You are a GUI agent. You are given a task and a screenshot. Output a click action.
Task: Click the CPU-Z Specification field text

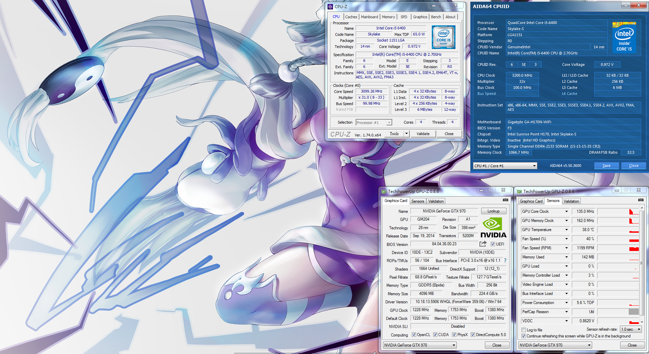[x=407, y=54]
